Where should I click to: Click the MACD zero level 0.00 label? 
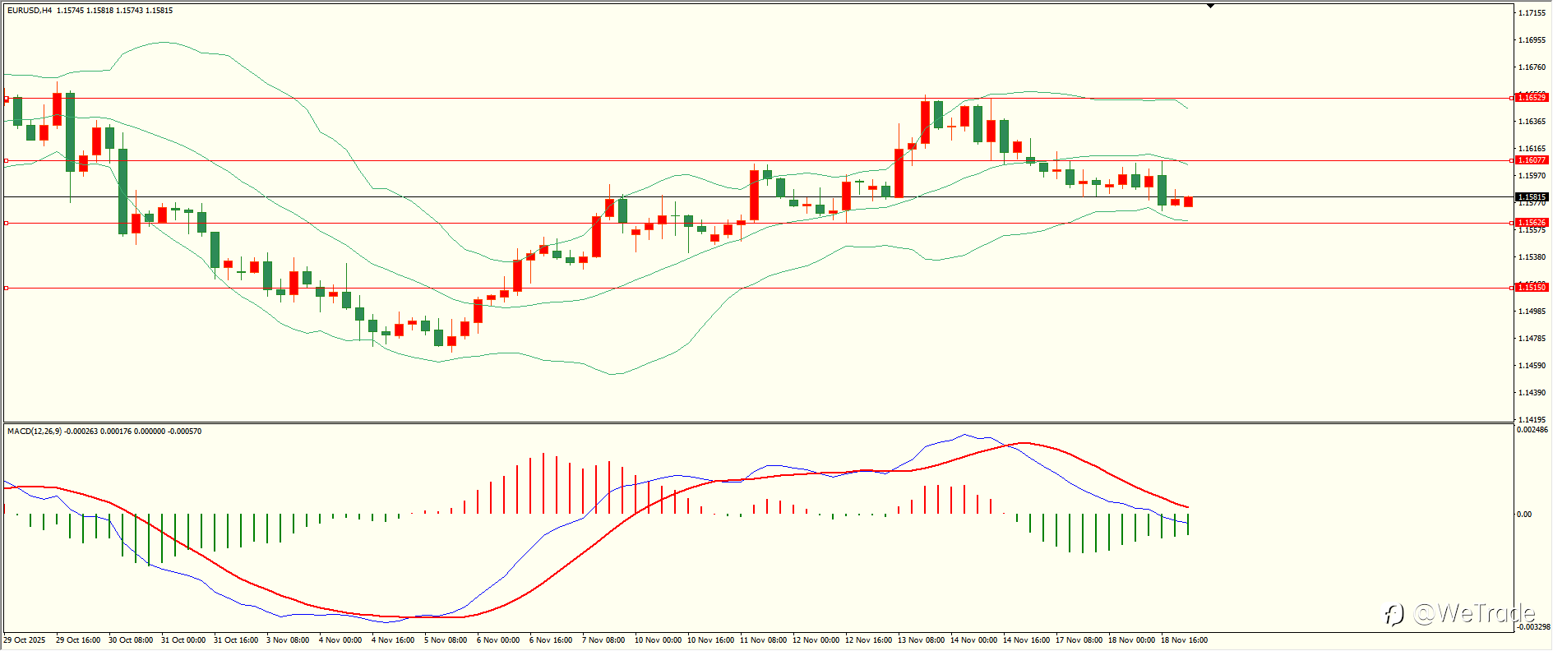[1524, 515]
